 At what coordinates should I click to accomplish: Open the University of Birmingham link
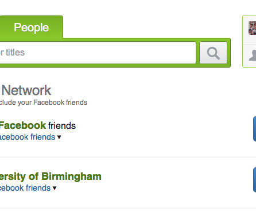pyautogui.click(x=51, y=176)
